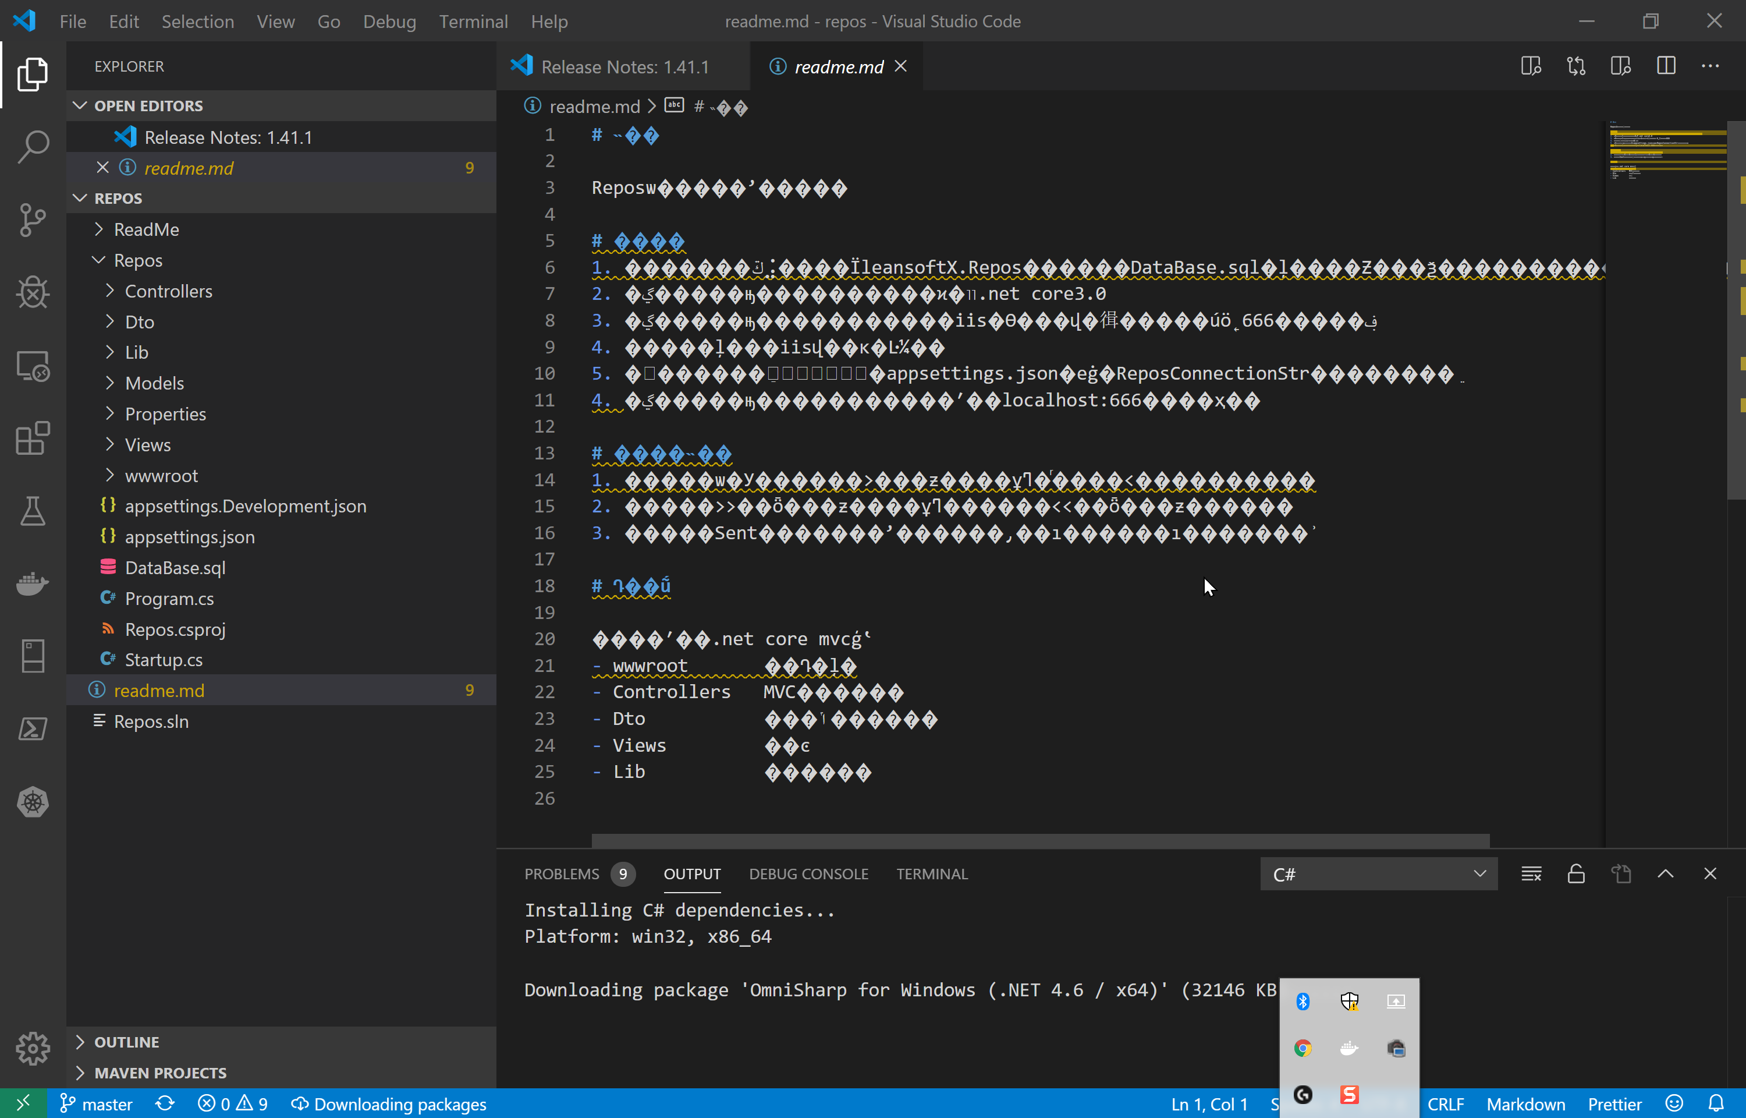Click Downloading packages progress indicator
Viewport: 1746px width, 1118px height.
[389, 1103]
